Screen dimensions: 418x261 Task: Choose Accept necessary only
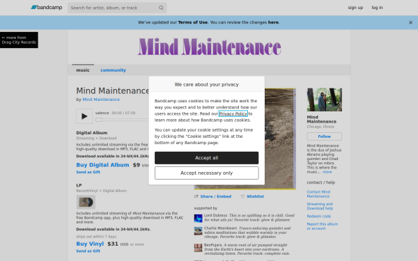[x=207, y=173]
